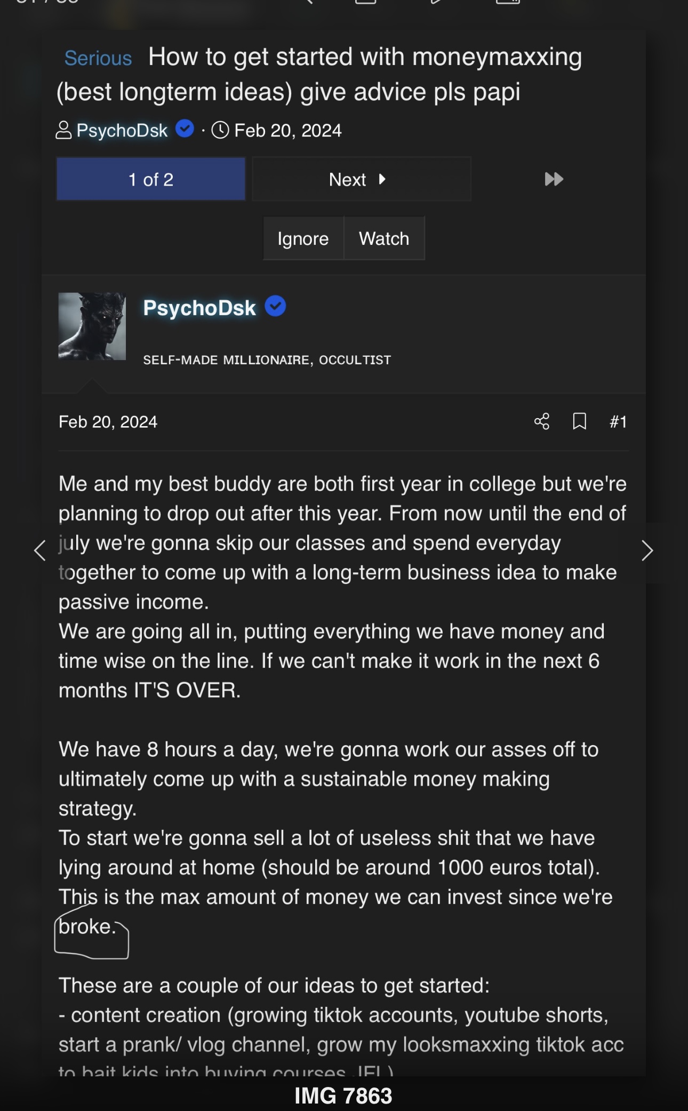Select the "Serious" thread prefix tag
This screenshot has height=1111, width=688.
click(x=98, y=58)
